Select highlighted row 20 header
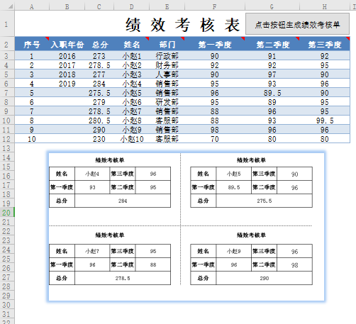356x324 pixels. coord(6,213)
